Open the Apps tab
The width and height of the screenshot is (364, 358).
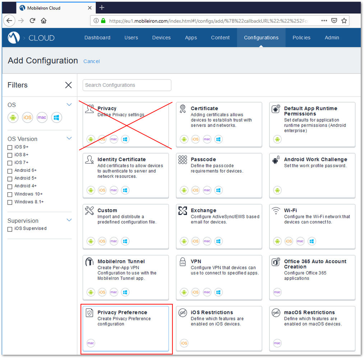click(x=191, y=38)
